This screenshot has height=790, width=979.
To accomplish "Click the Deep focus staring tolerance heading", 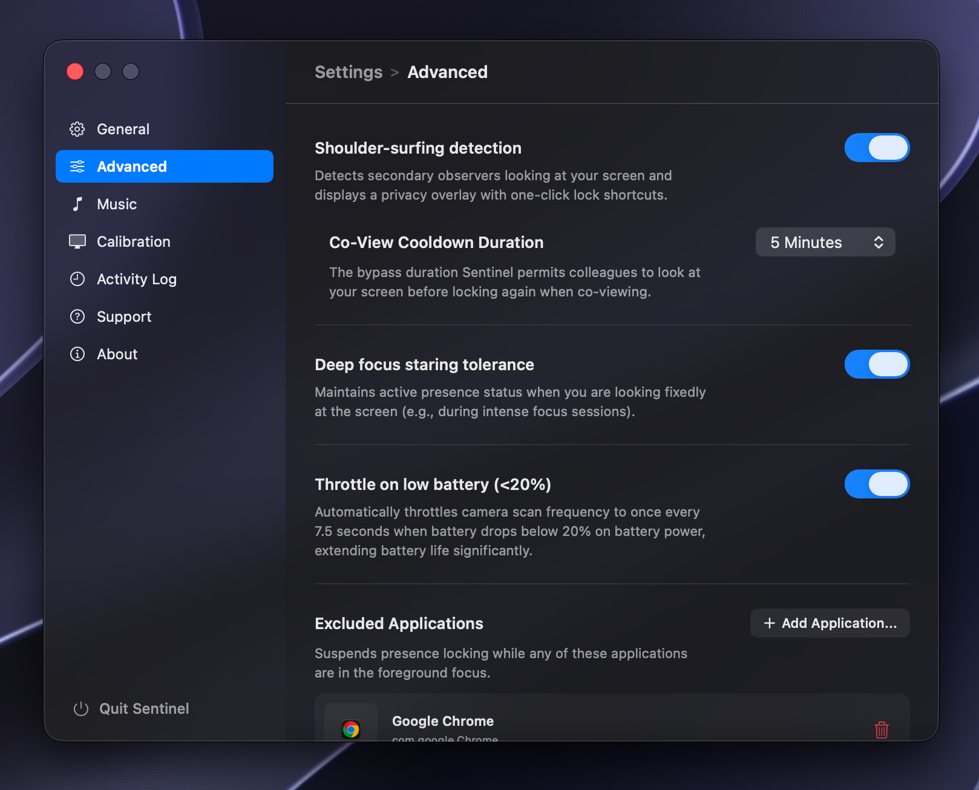I will tap(424, 365).
